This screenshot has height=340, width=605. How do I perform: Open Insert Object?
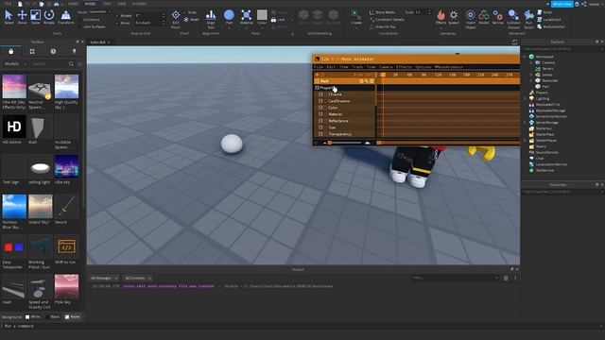[470, 19]
